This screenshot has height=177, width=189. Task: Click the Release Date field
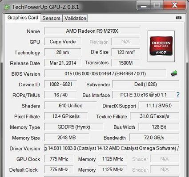tap(63, 63)
